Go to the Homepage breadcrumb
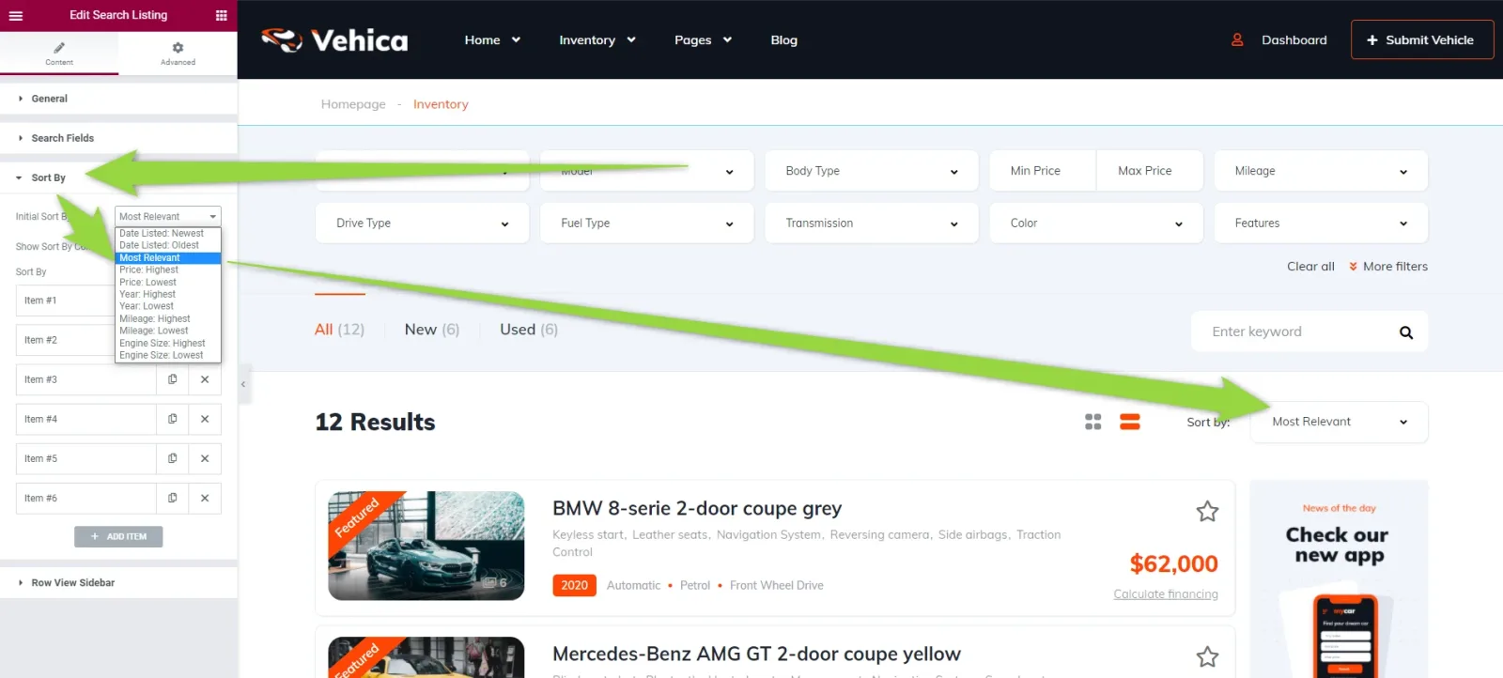The image size is (1503, 678). coord(353,104)
